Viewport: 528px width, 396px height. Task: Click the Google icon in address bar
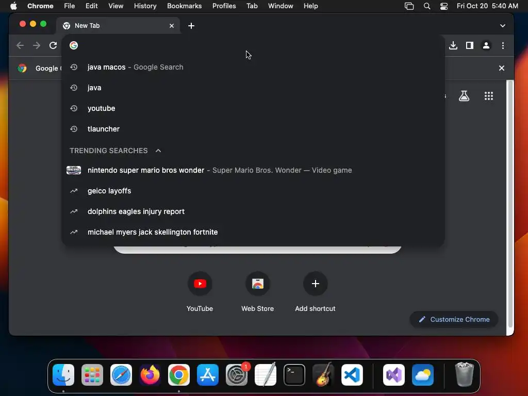point(74,45)
